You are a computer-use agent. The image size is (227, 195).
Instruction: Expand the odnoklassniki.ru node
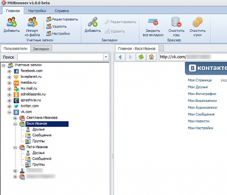(9, 95)
